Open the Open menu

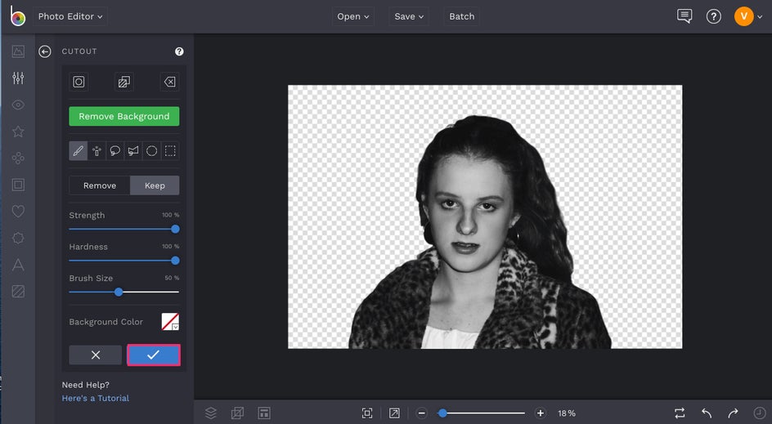click(x=353, y=16)
